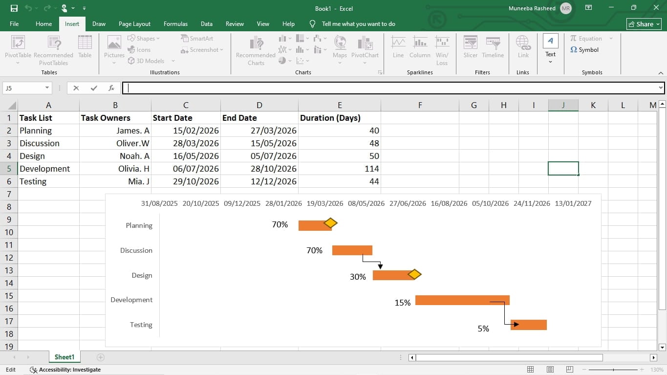Image resolution: width=667 pixels, height=375 pixels.
Task: Switch to the Data tab
Action: pos(207,23)
